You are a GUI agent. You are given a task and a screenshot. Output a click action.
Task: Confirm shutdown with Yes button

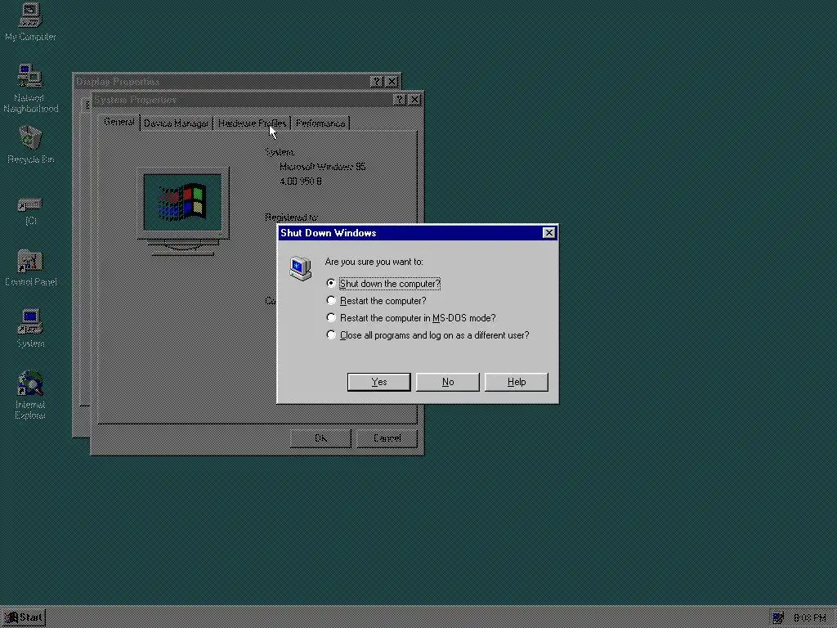pyautogui.click(x=379, y=382)
